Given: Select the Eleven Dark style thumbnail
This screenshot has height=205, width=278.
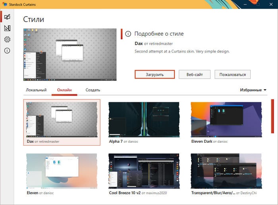Looking at the screenshot, I should pos(226,119).
